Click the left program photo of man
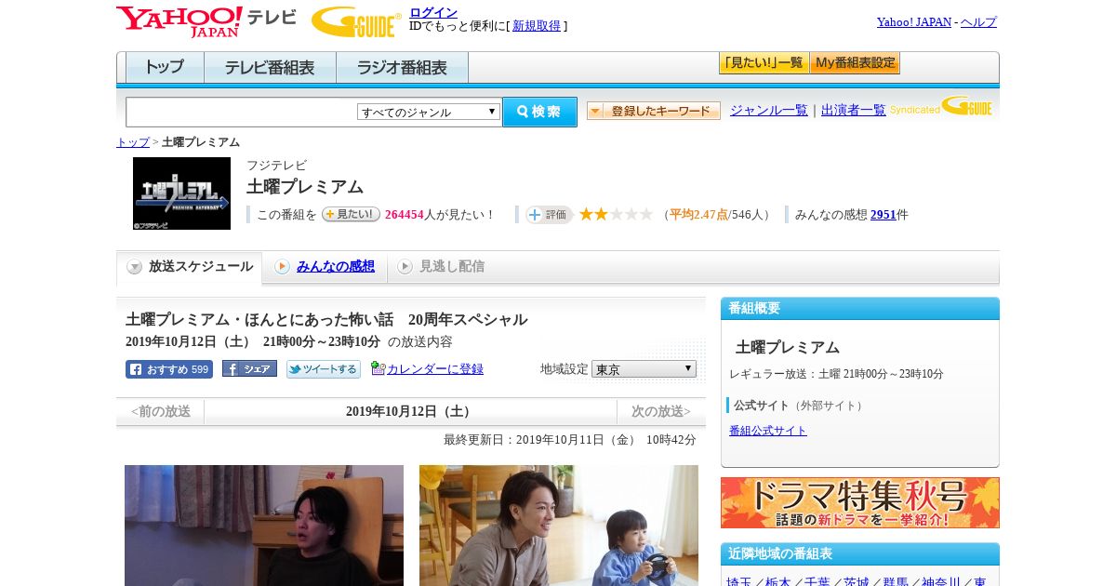Image resolution: width=1116 pixels, height=586 pixels. click(264, 526)
